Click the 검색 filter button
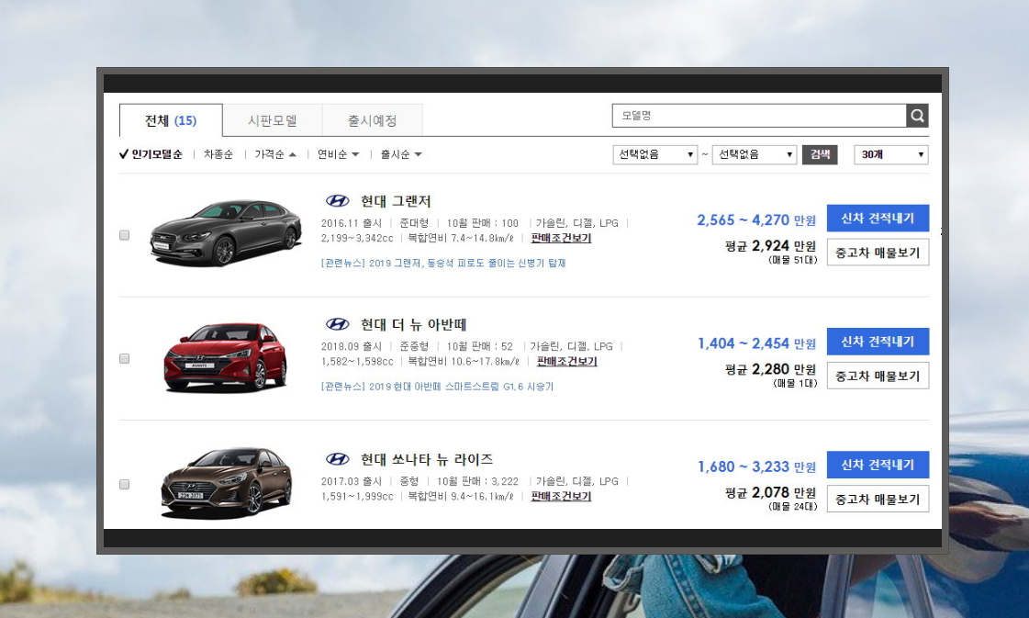Screen dimensions: 1029x618 click(x=820, y=154)
